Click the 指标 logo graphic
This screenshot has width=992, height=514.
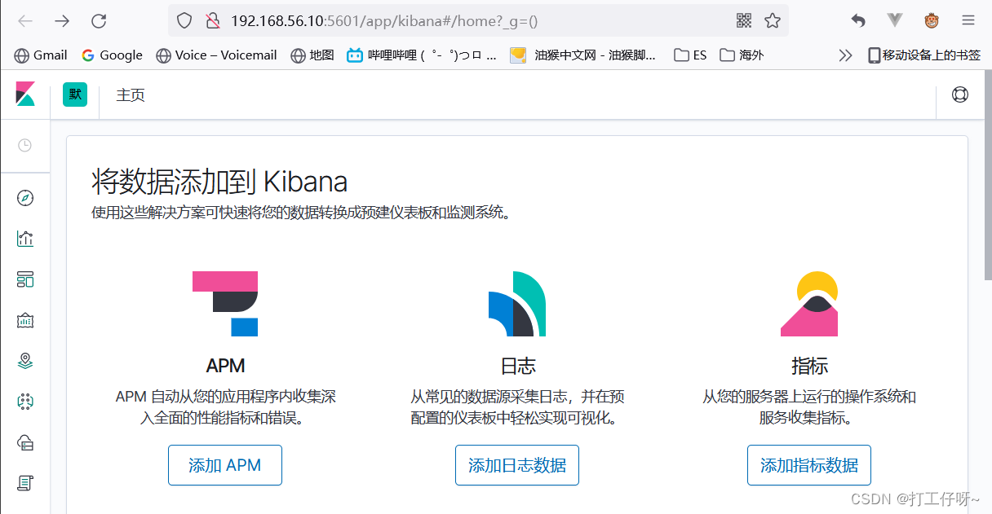(809, 304)
